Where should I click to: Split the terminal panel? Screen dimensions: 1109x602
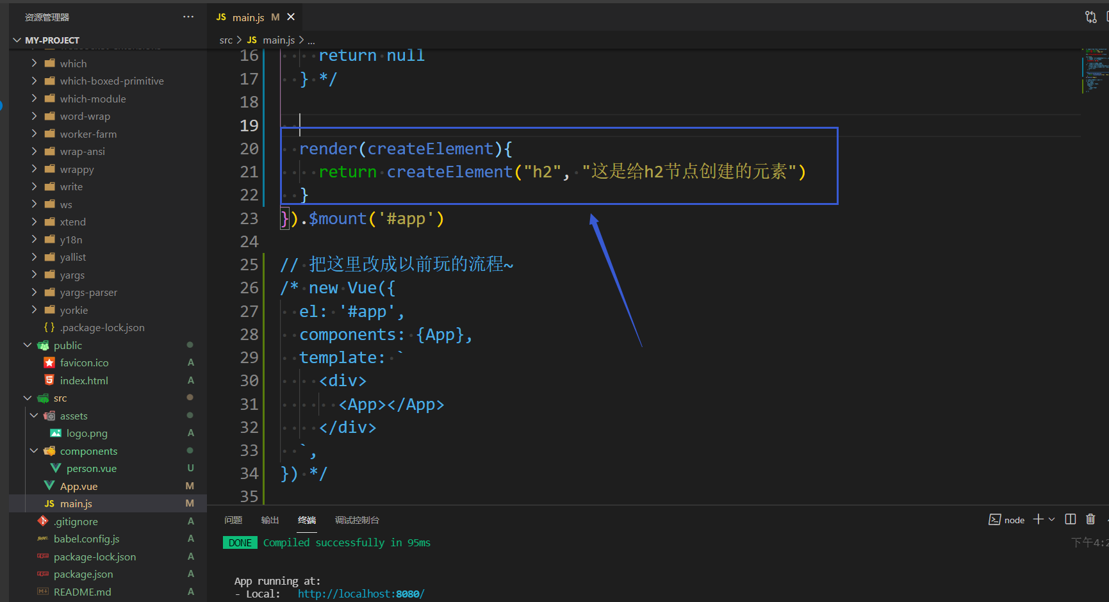pos(1071,519)
